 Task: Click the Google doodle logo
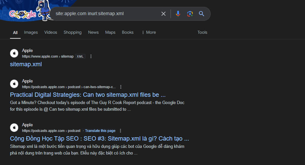pos(23,14)
